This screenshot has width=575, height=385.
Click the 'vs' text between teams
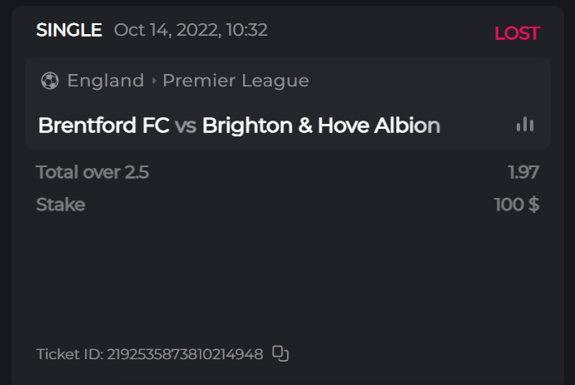[x=186, y=126]
